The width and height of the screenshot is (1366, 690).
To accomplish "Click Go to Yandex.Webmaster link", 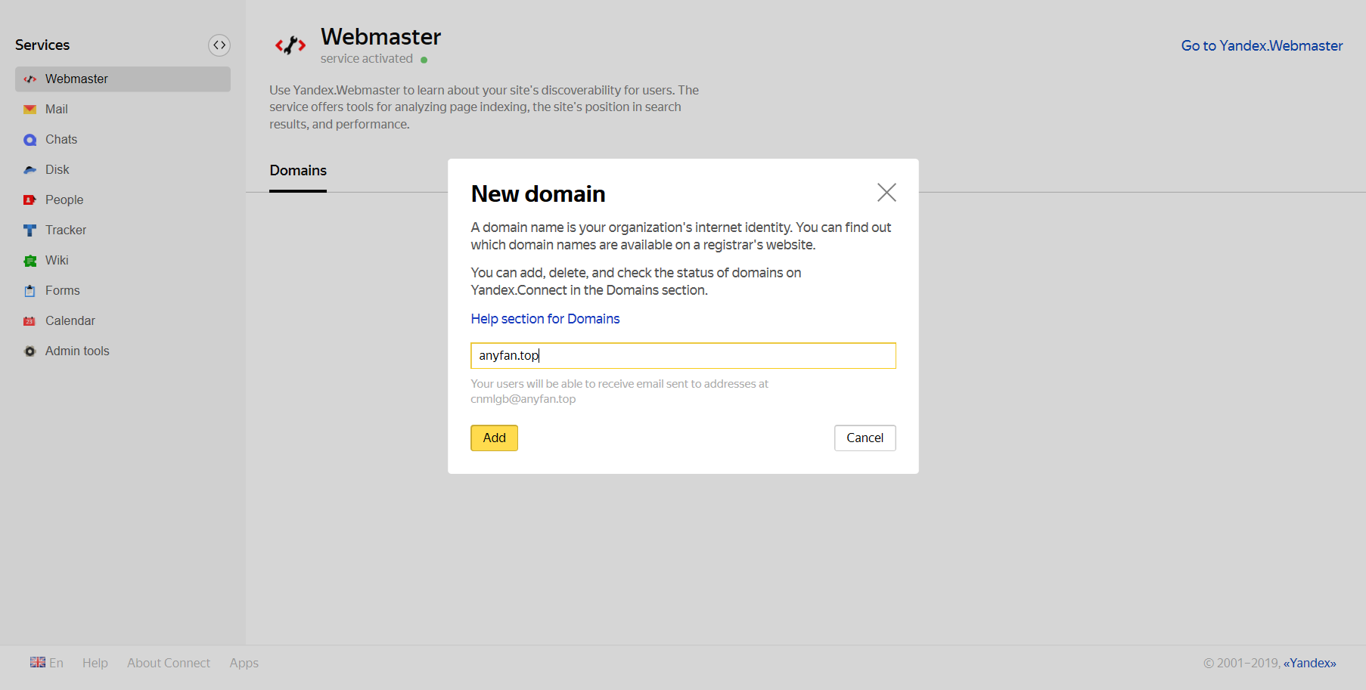I will 1262,46.
